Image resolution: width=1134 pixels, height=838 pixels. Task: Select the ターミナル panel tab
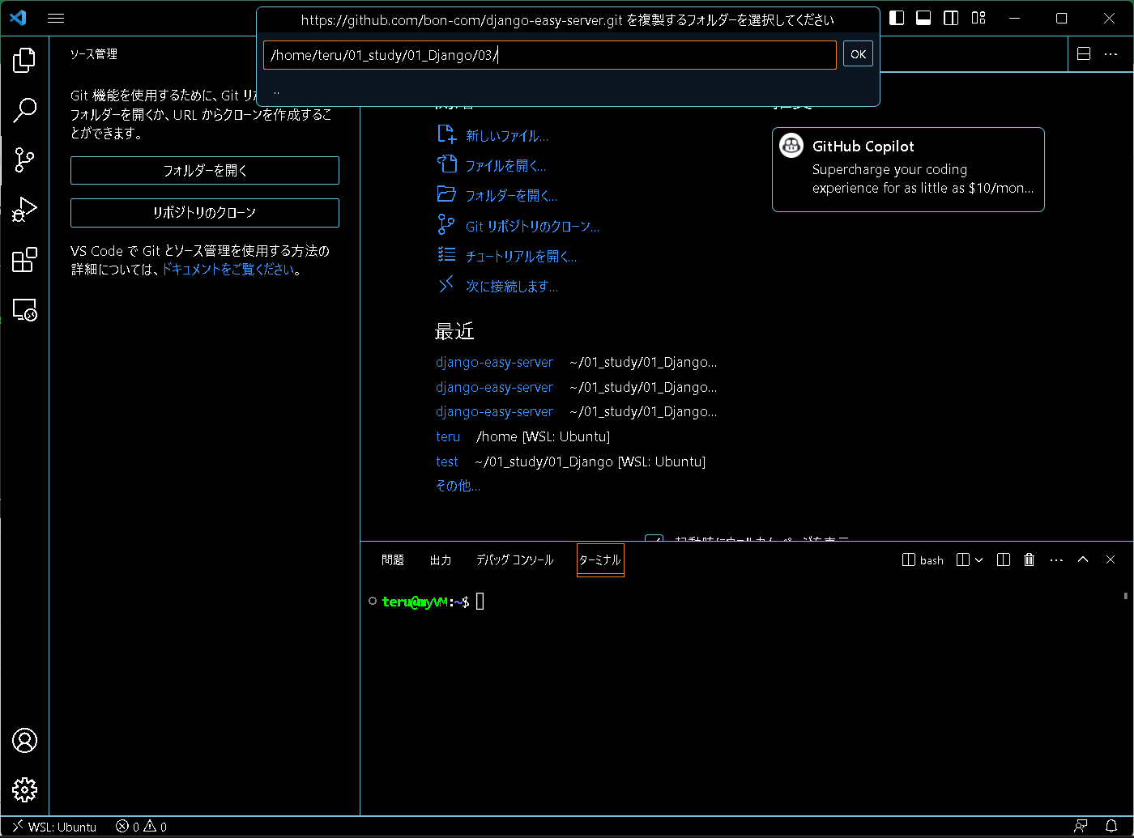[x=600, y=559]
